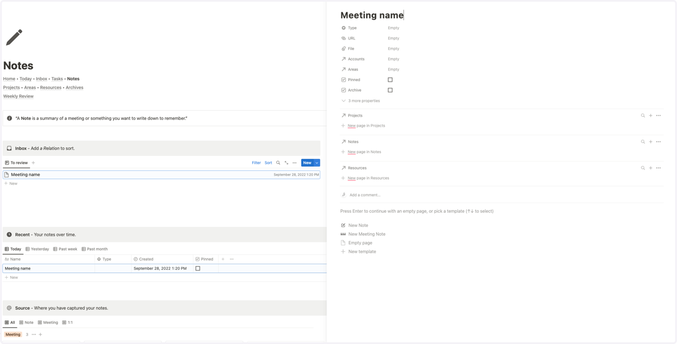Viewport: 677px width, 344px height.
Task: Open the Filter option
Action: tap(256, 163)
